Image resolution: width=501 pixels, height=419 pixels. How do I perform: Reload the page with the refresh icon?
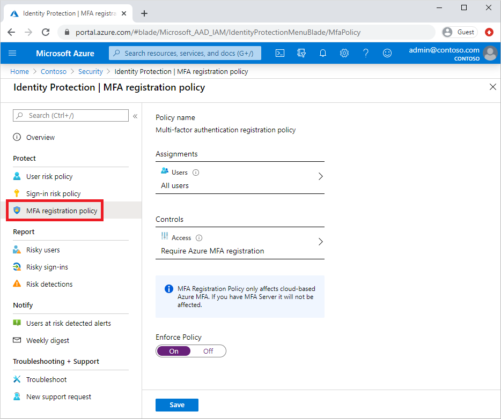click(x=46, y=32)
